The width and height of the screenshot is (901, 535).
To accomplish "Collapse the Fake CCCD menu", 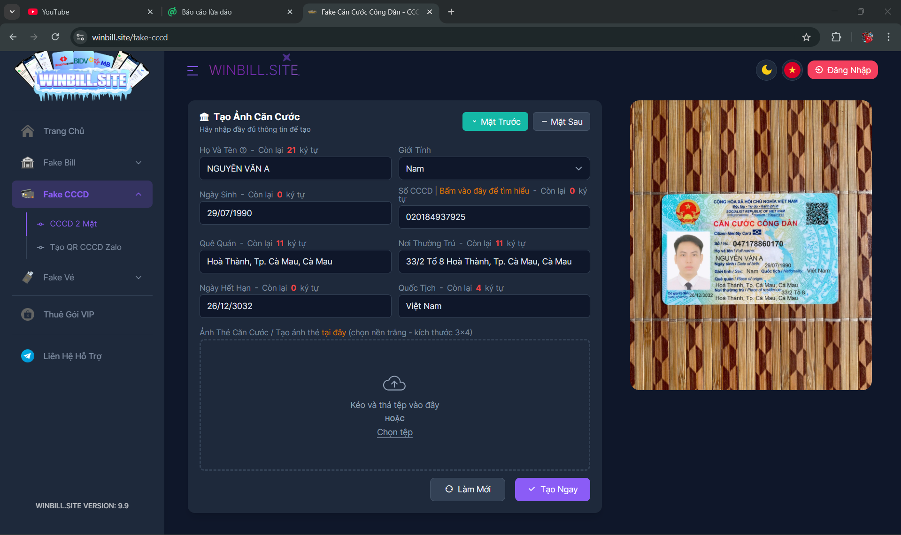I will coord(82,194).
